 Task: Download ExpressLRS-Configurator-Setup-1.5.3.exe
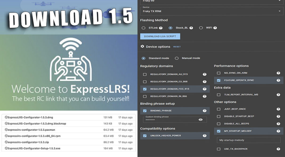[x=34, y=148]
